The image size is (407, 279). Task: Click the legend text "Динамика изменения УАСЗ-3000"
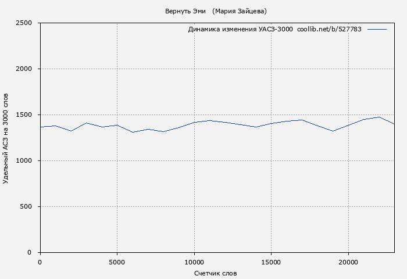tap(240, 29)
